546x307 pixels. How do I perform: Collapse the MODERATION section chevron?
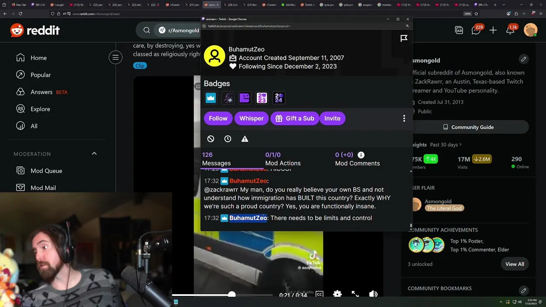(x=94, y=153)
